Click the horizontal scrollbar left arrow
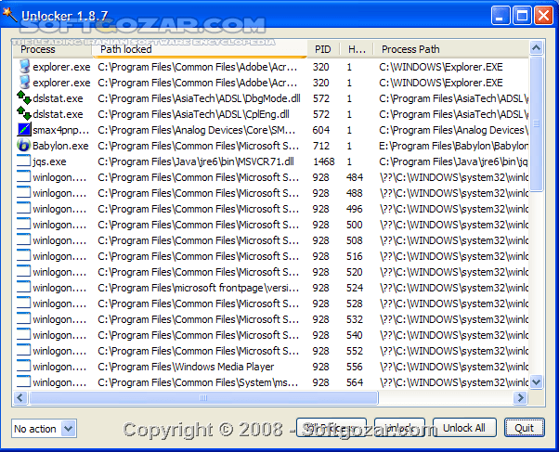The image size is (559, 452). pos(20,397)
